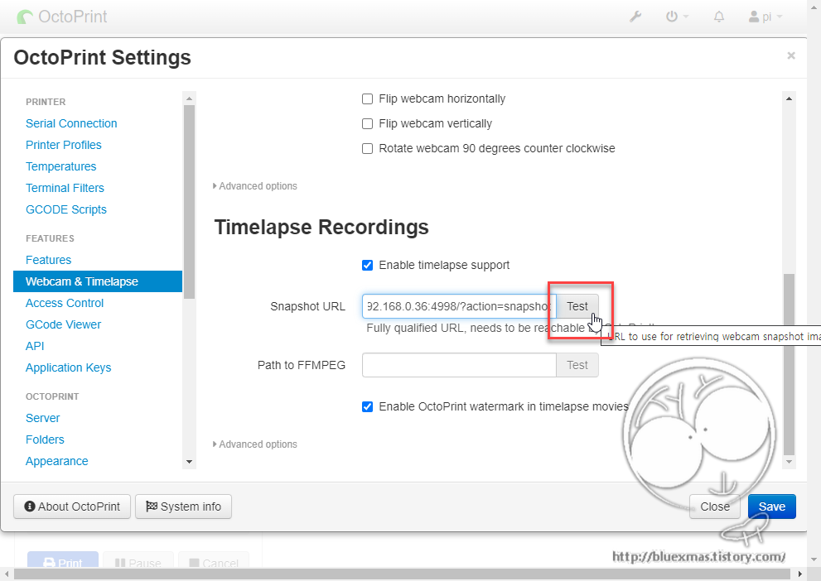Expand Advanced options above Timelapse Recordings

[x=255, y=186]
